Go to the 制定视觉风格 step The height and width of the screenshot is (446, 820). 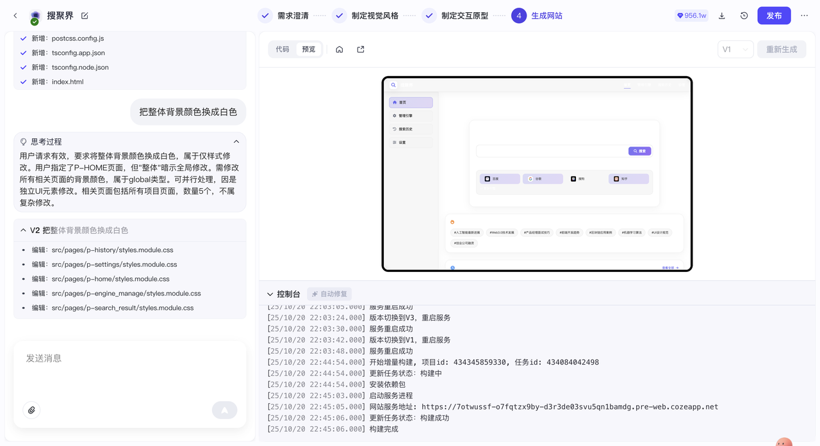[366, 15]
